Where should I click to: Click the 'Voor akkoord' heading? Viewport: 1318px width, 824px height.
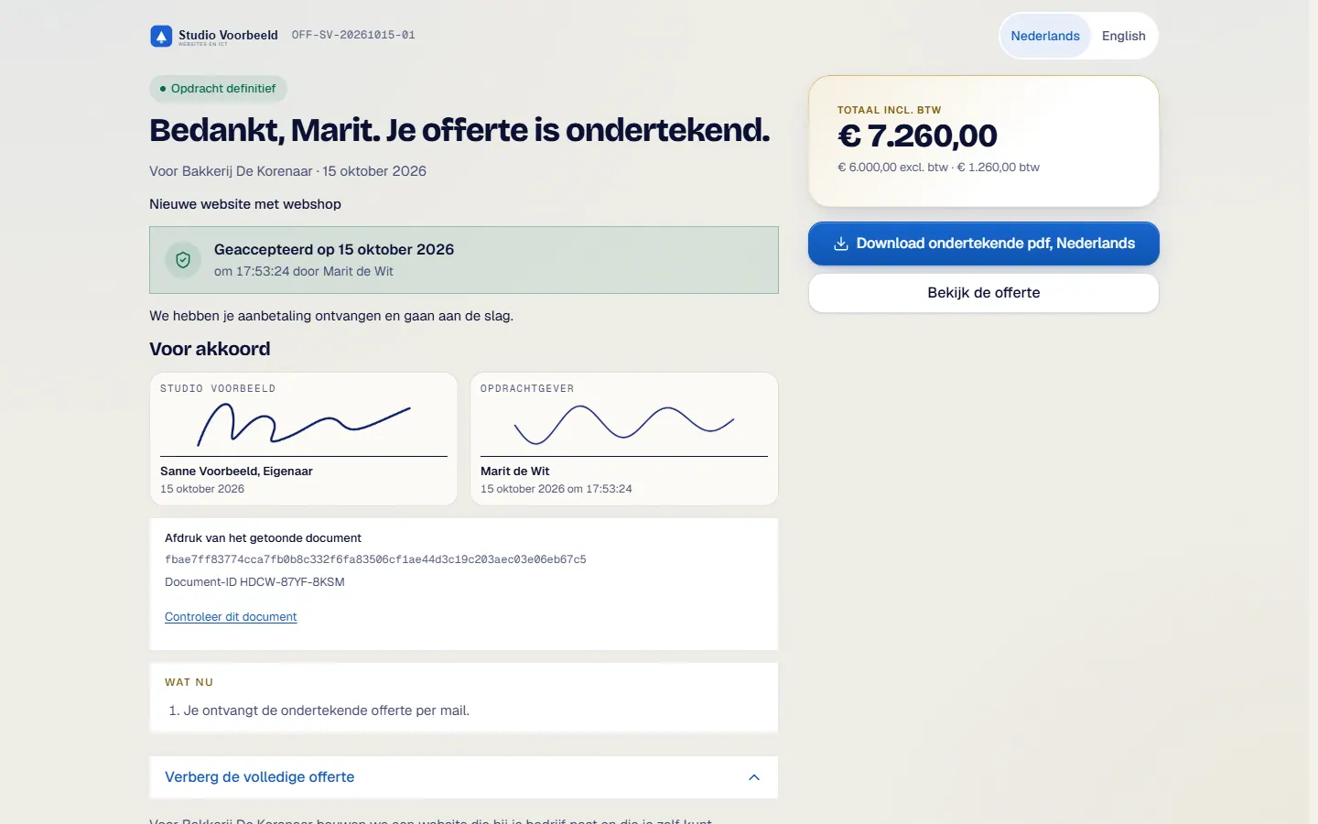tap(210, 349)
